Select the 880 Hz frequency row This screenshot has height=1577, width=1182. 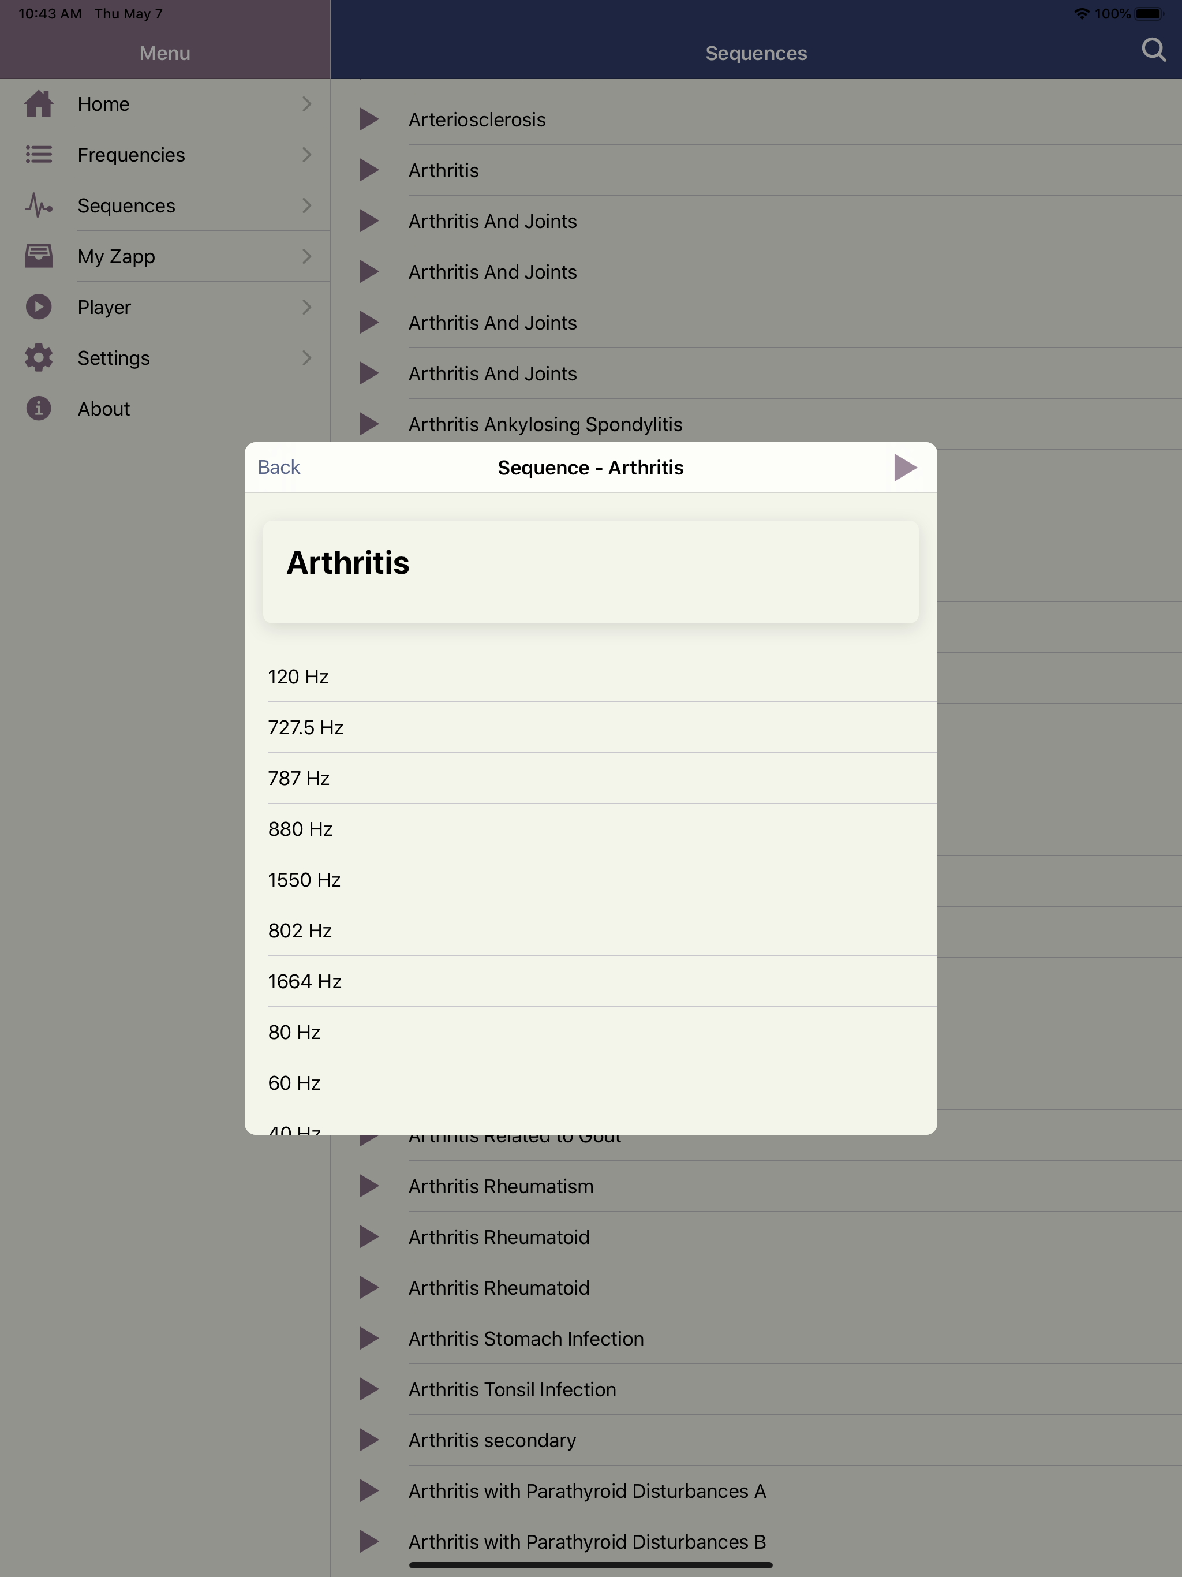tap(590, 828)
